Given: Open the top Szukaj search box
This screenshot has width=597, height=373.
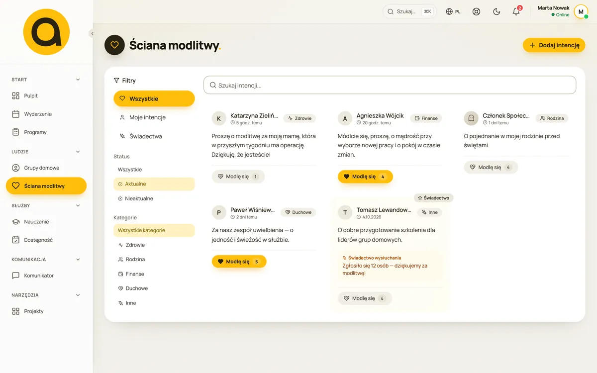Looking at the screenshot, I should [x=409, y=11].
